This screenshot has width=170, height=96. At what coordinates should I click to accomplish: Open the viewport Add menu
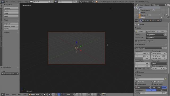(x=19, y=94)
